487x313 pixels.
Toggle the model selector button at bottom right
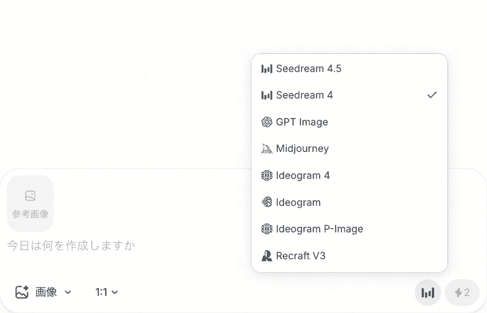pyautogui.click(x=428, y=293)
